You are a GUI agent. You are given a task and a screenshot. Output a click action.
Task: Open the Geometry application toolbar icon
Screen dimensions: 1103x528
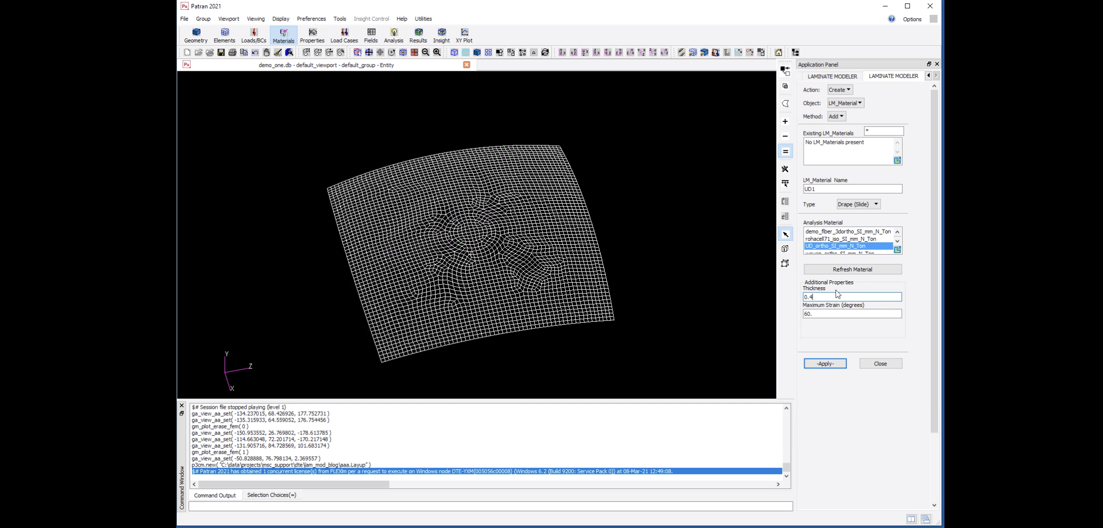click(x=195, y=34)
